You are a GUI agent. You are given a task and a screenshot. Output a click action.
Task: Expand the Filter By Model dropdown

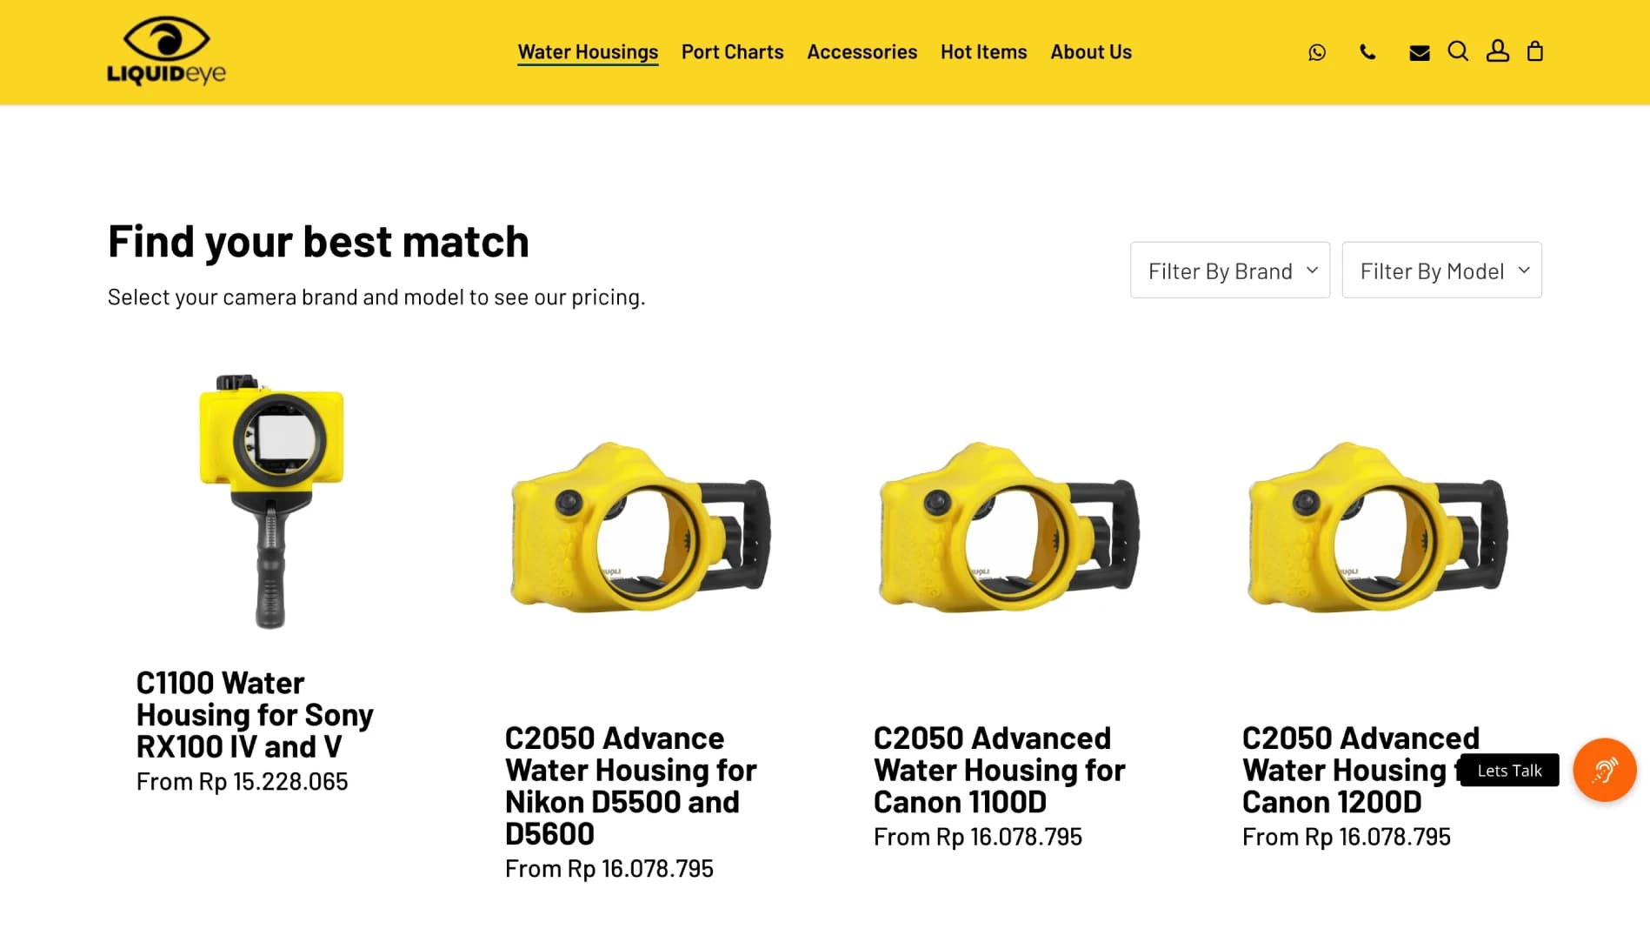(x=1441, y=271)
